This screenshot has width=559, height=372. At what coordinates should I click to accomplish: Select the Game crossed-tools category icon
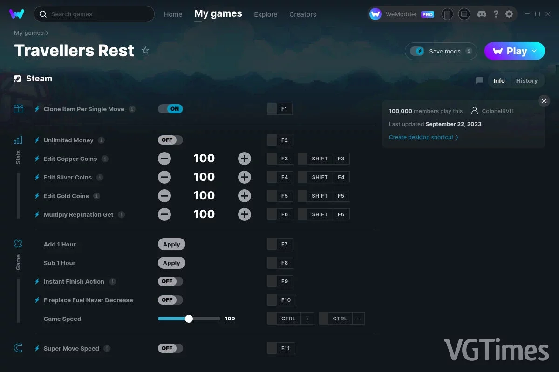(x=18, y=244)
